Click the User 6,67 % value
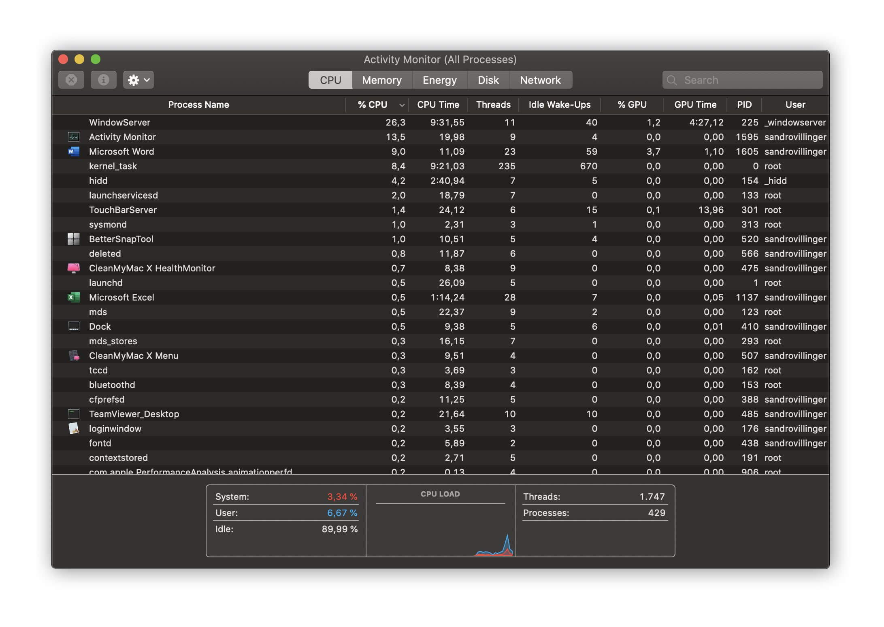The width and height of the screenshot is (884, 627). 342,513
